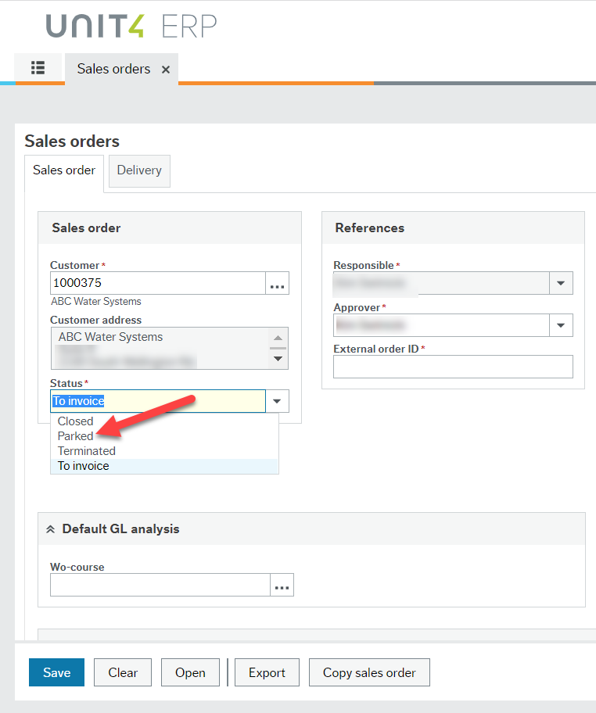Open the Wo-course lookup via ellipsis button
Viewport: 596px width, 713px height.
coord(282,584)
